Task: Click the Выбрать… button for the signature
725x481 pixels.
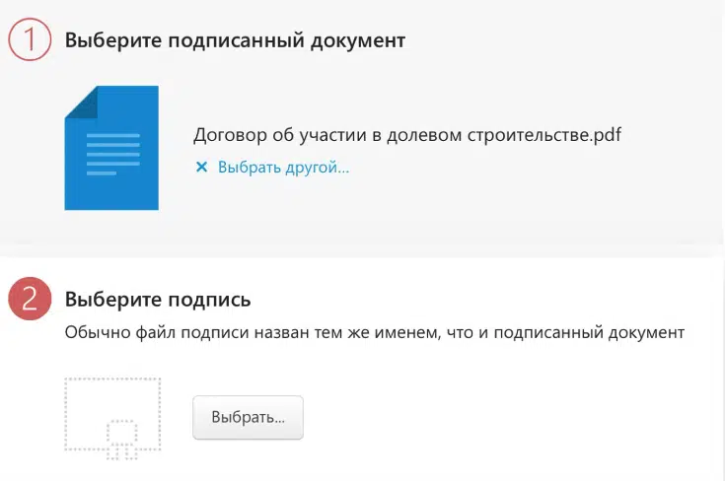Action: click(x=248, y=417)
